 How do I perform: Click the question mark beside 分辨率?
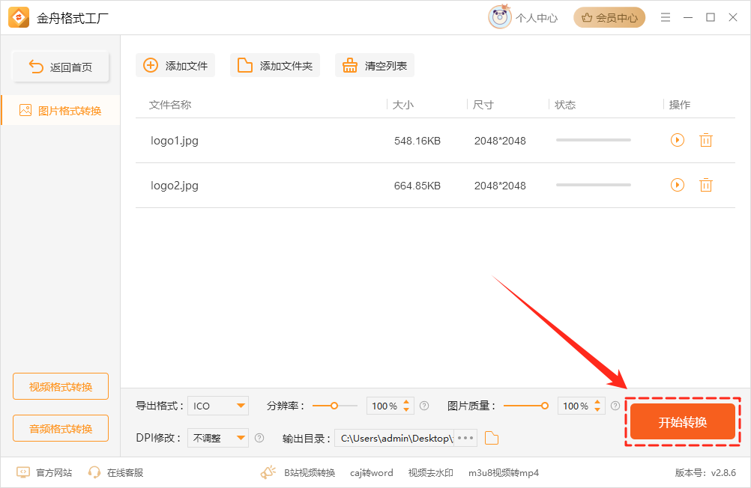click(x=424, y=406)
